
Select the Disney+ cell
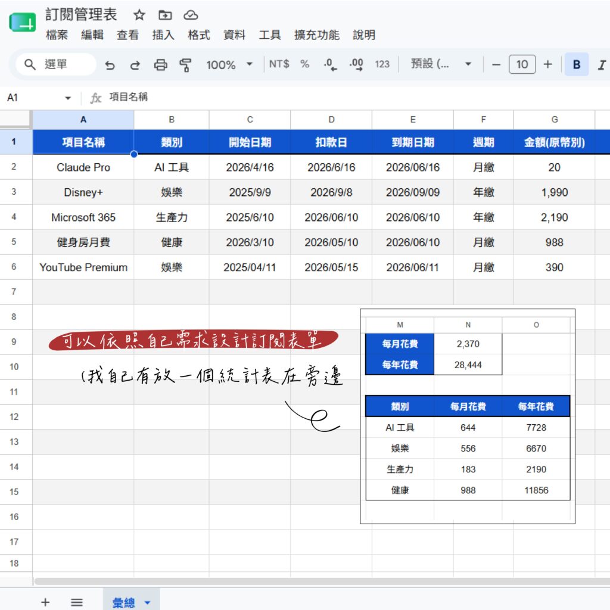coord(83,192)
